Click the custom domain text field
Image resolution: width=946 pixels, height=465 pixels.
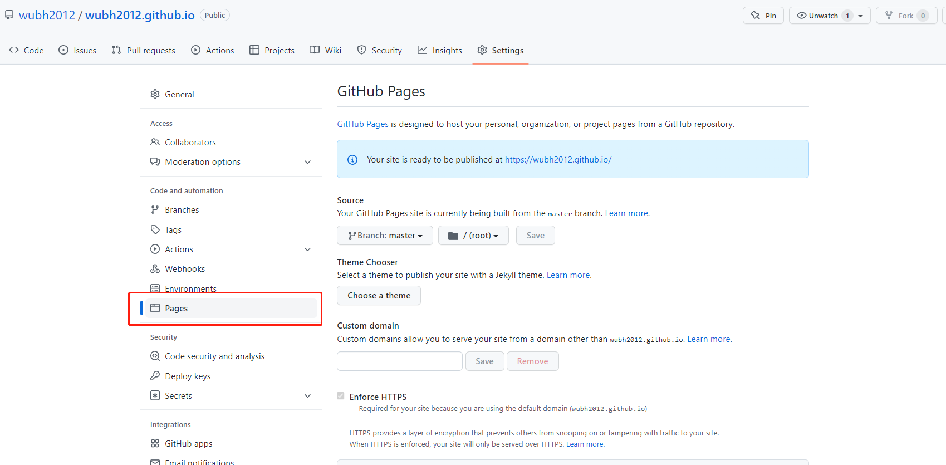tap(399, 361)
